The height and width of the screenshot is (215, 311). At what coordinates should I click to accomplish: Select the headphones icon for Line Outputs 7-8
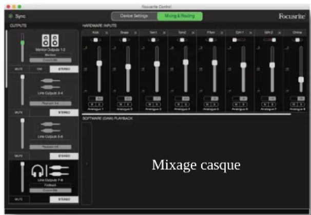pyautogui.click(x=37, y=170)
